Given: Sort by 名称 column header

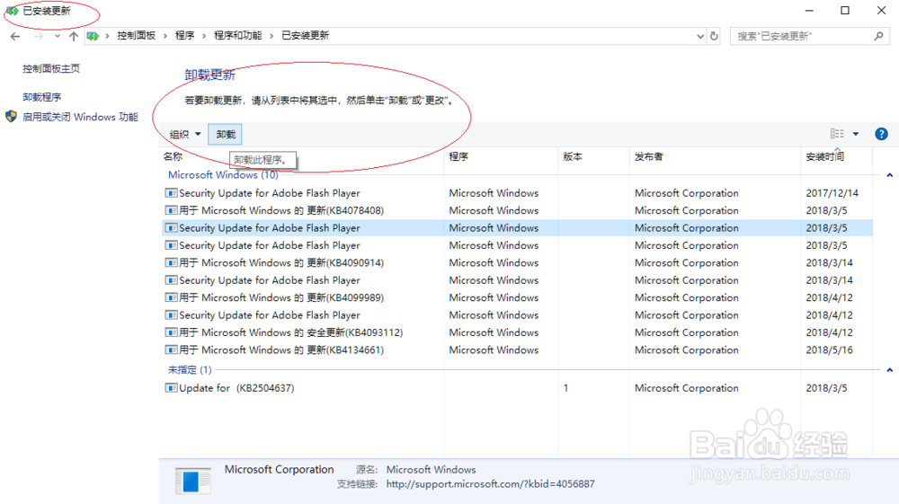Looking at the screenshot, I should [173, 156].
